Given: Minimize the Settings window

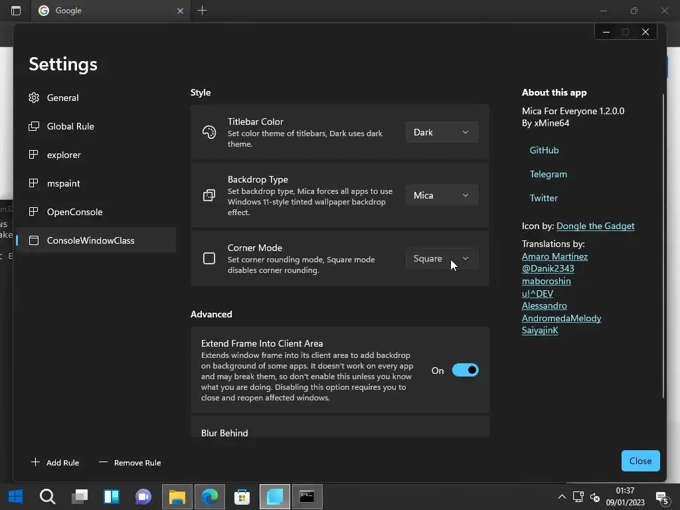Looking at the screenshot, I should pyautogui.click(x=606, y=32).
